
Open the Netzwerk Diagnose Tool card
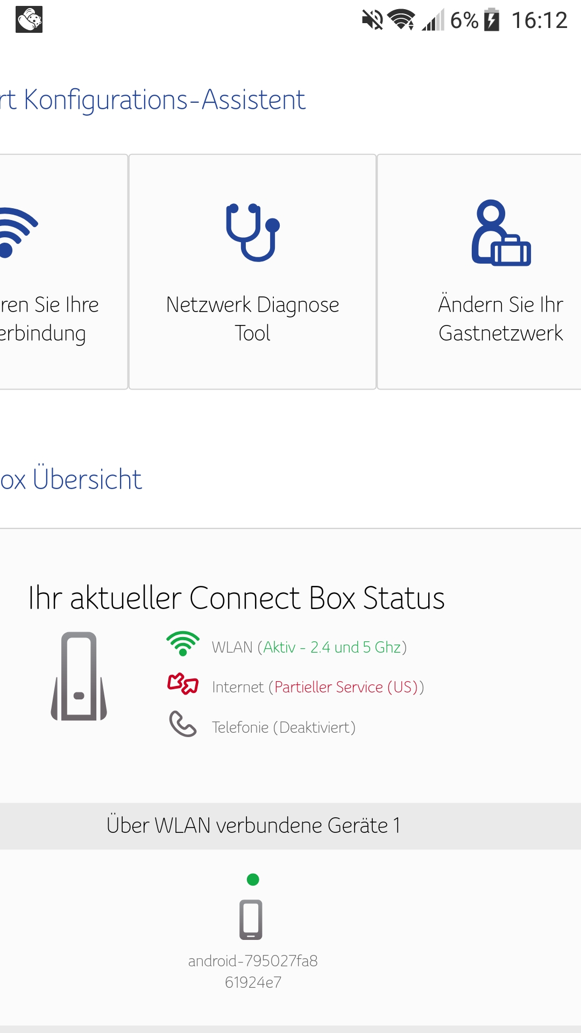[x=252, y=319]
